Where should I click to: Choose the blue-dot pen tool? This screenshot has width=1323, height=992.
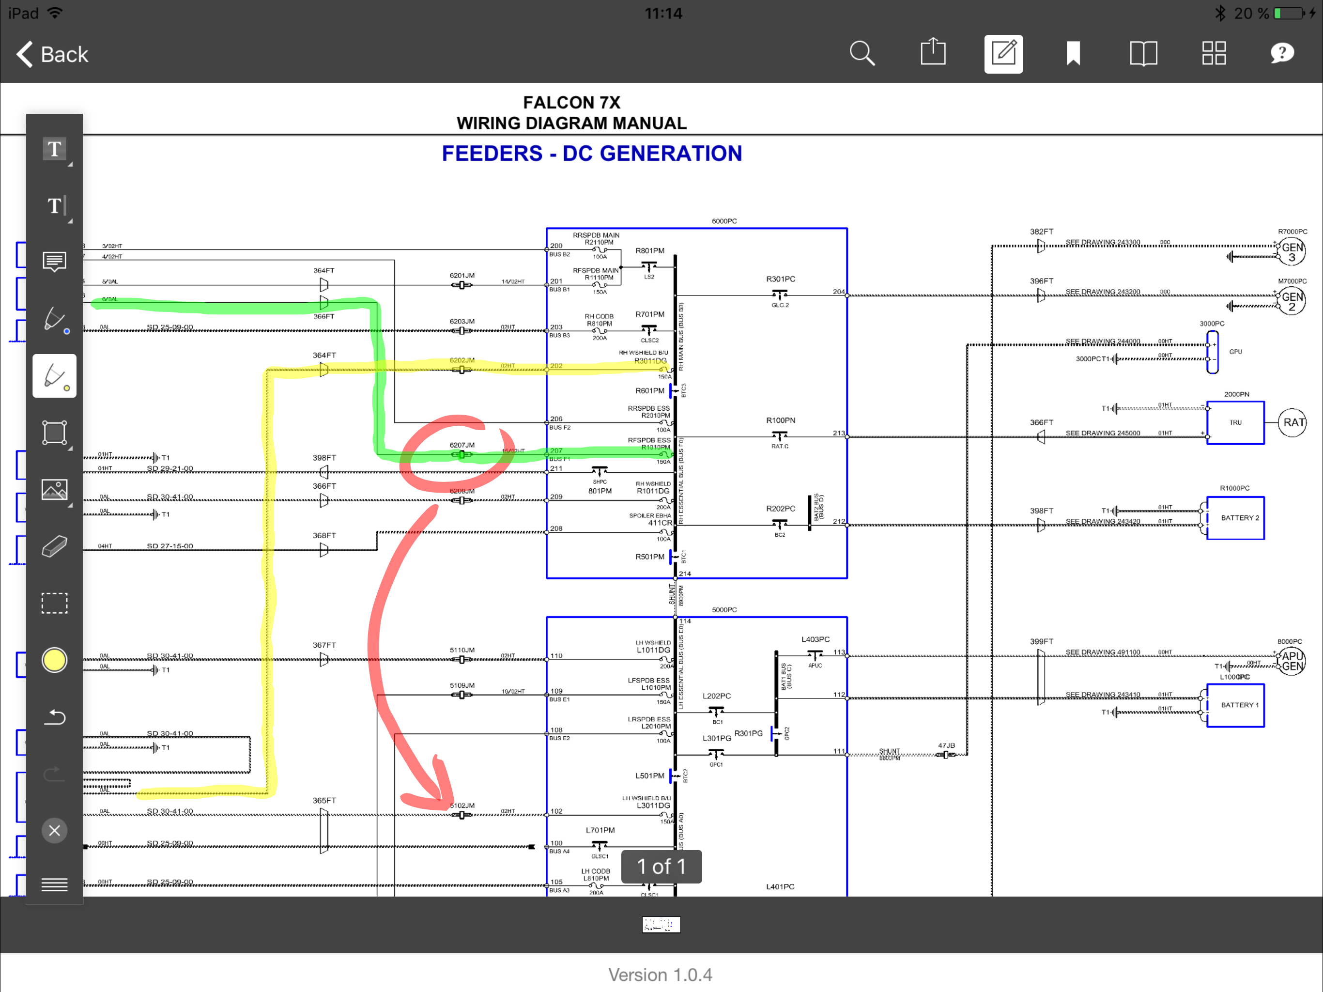point(54,319)
